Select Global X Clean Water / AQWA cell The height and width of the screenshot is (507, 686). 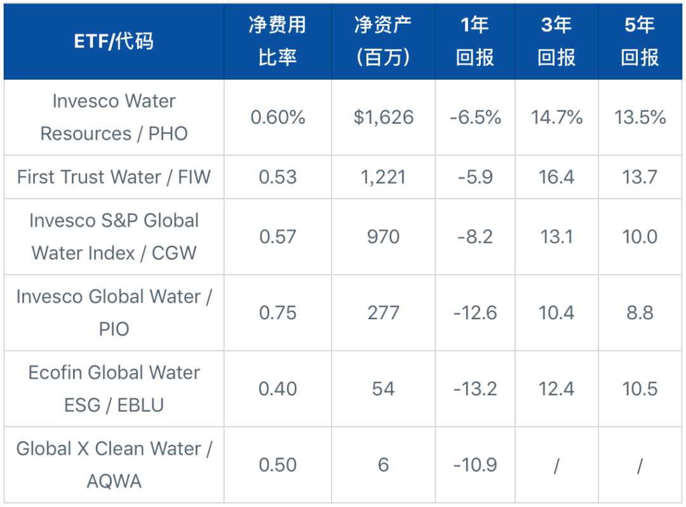114,464
